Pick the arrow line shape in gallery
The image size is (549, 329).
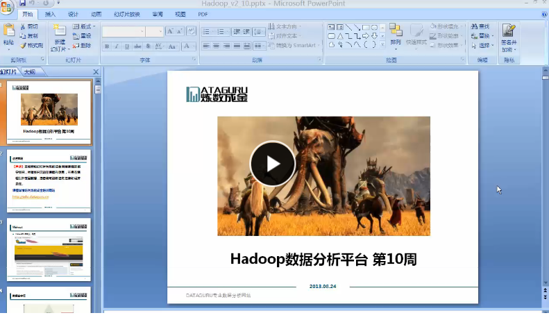point(357,27)
